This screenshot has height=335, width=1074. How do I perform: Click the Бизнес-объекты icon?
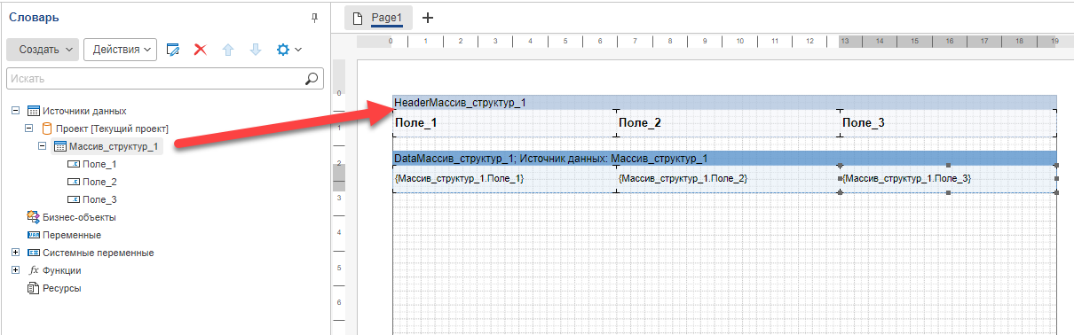tap(34, 217)
